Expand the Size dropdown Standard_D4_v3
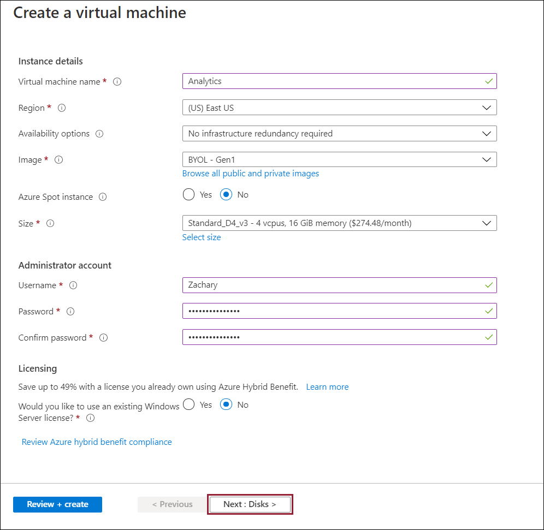544x530 pixels. click(339, 223)
